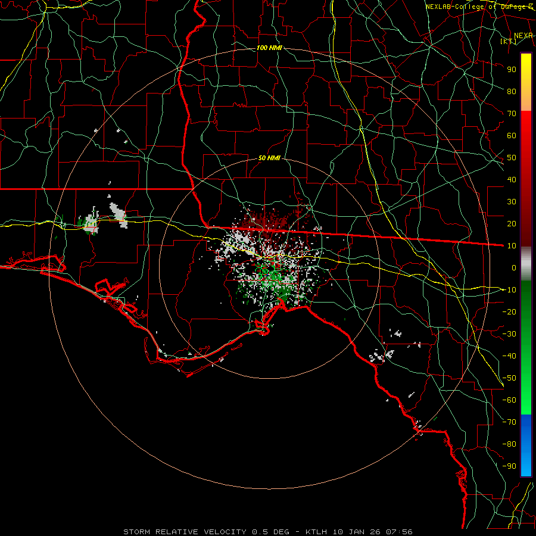Select the -90 value on velocity scale

pos(509,466)
